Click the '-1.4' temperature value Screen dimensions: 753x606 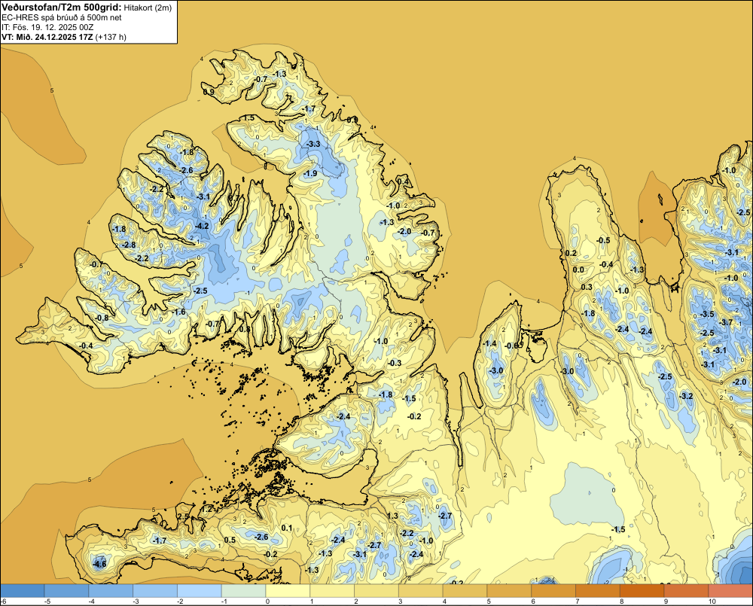(490, 343)
